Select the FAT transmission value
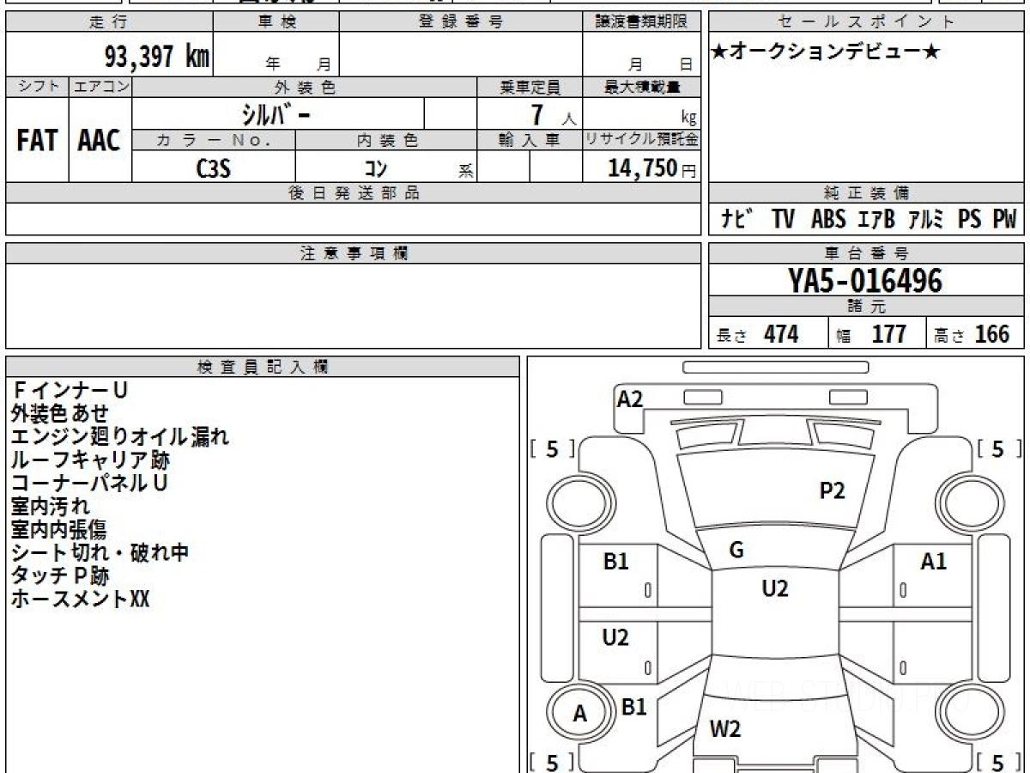This screenshot has width=1030, height=773. click(x=37, y=141)
